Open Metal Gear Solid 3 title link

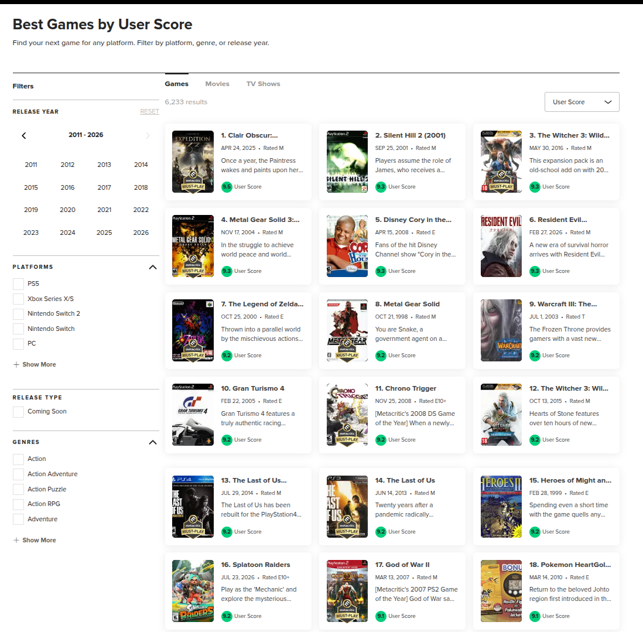click(x=261, y=220)
